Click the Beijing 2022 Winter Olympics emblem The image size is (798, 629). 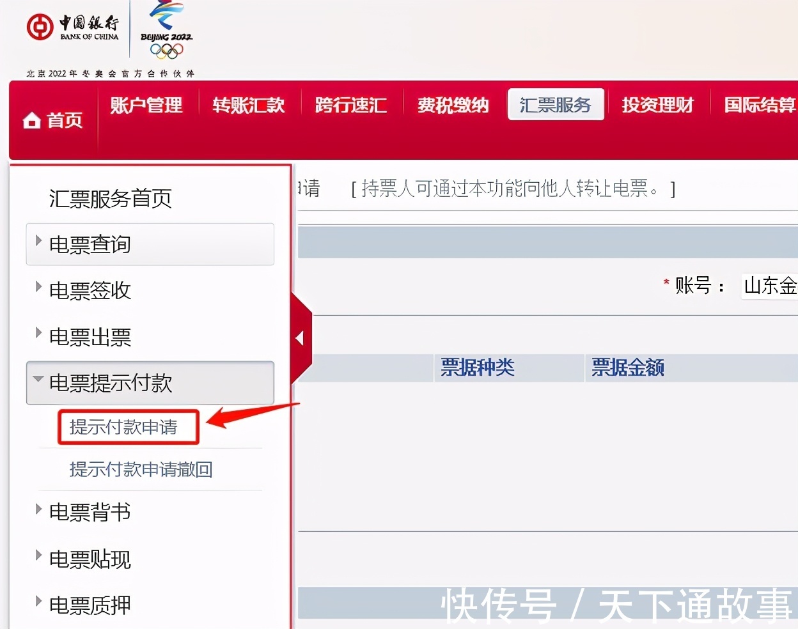[x=165, y=31]
